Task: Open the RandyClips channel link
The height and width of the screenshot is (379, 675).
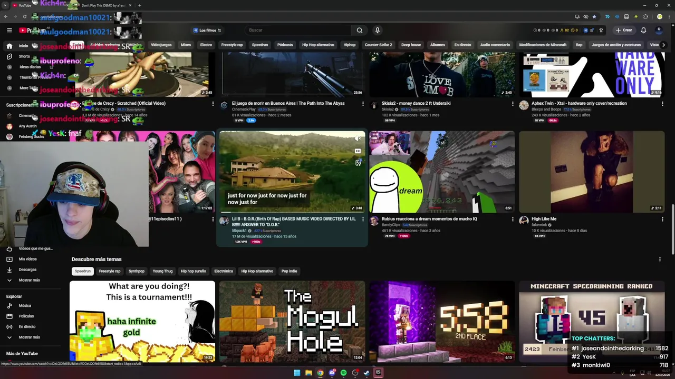Action: (x=391, y=225)
